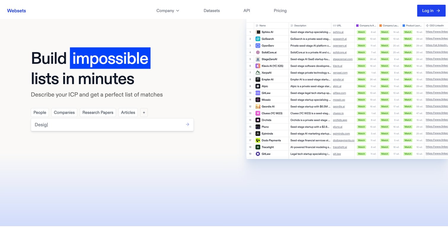The width and height of the screenshot is (448, 241).
Task: Click the Empler AI company logo icon
Action: click(258, 79)
